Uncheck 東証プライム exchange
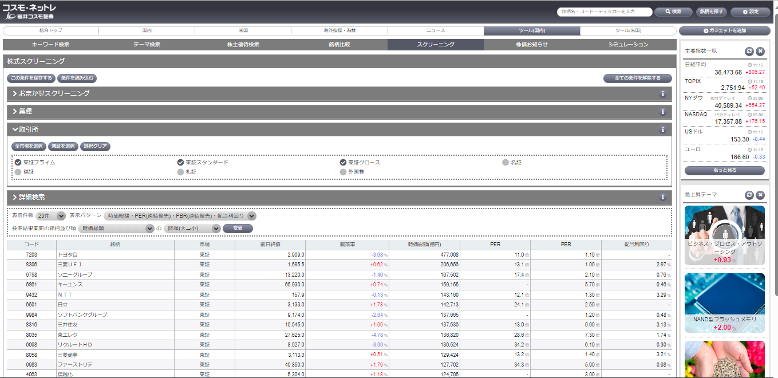 point(18,163)
